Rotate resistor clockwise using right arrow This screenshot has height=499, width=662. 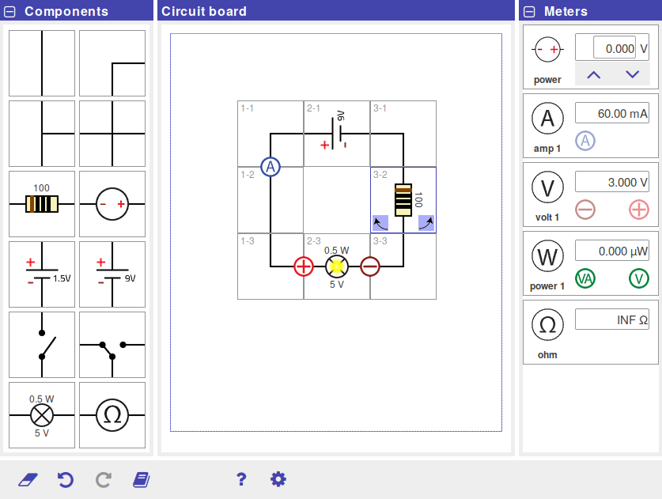[426, 224]
